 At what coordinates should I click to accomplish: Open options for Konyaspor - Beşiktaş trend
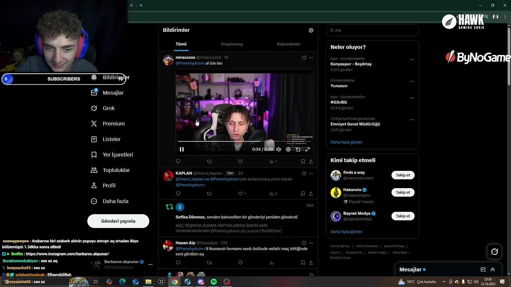coord(412,60)
